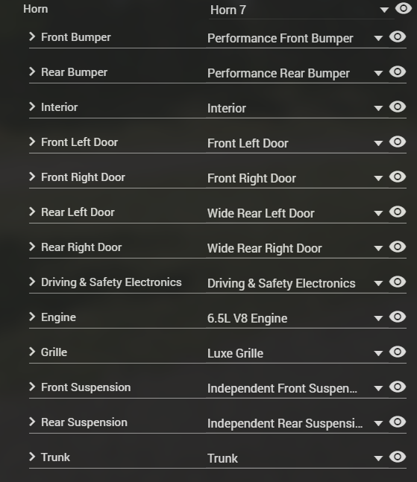Open the Horn 7 dropdown
The image size is (417, 482).
(384, 10)
